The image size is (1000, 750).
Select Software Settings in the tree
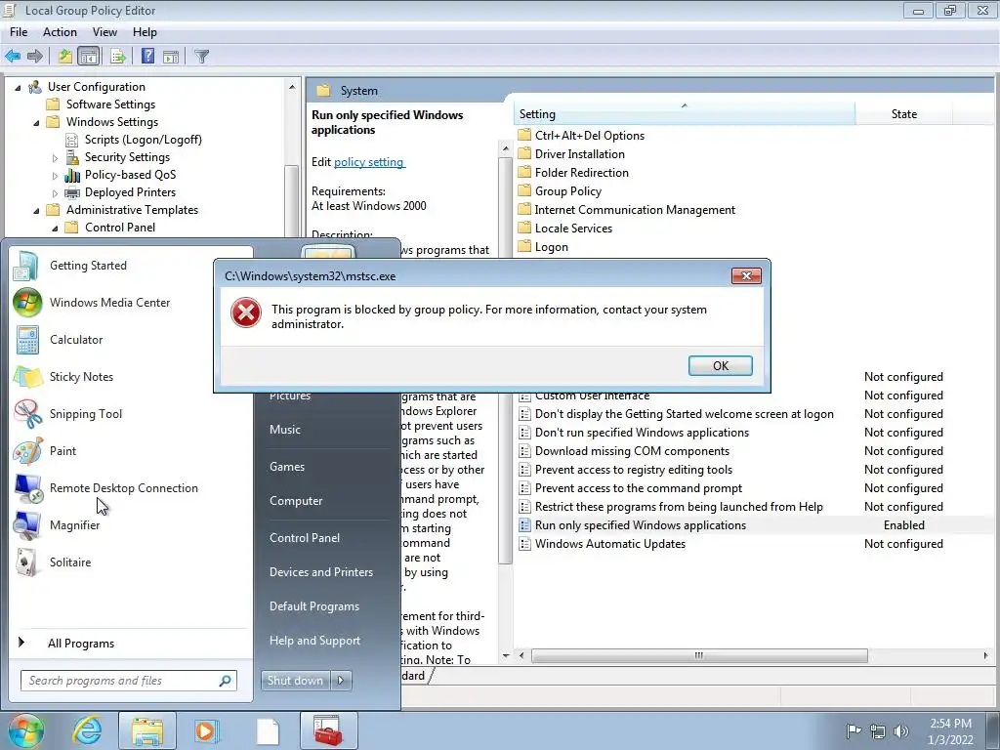110,104
